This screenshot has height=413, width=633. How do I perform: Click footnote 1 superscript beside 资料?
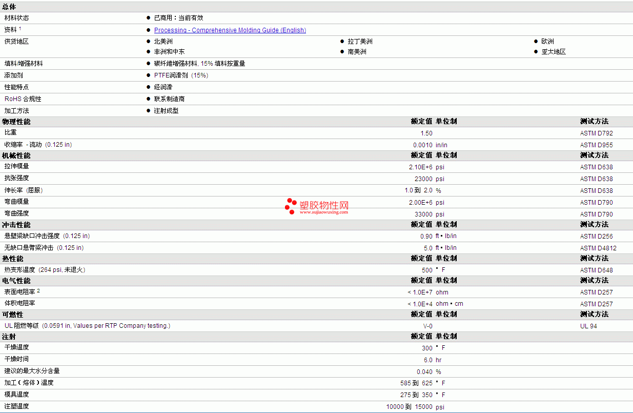tap(20, 29)
